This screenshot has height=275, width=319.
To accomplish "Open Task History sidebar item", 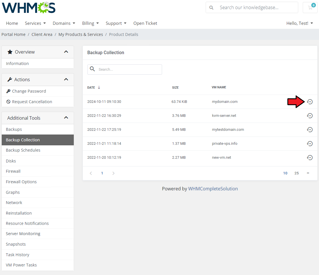I will click(x=38, y=255).
